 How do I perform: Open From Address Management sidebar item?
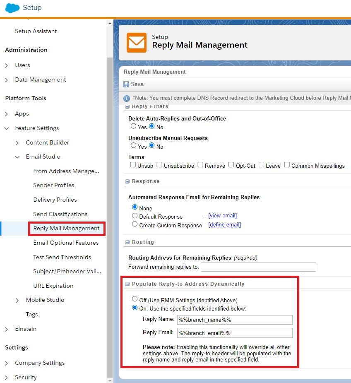(x=66, y=171)
